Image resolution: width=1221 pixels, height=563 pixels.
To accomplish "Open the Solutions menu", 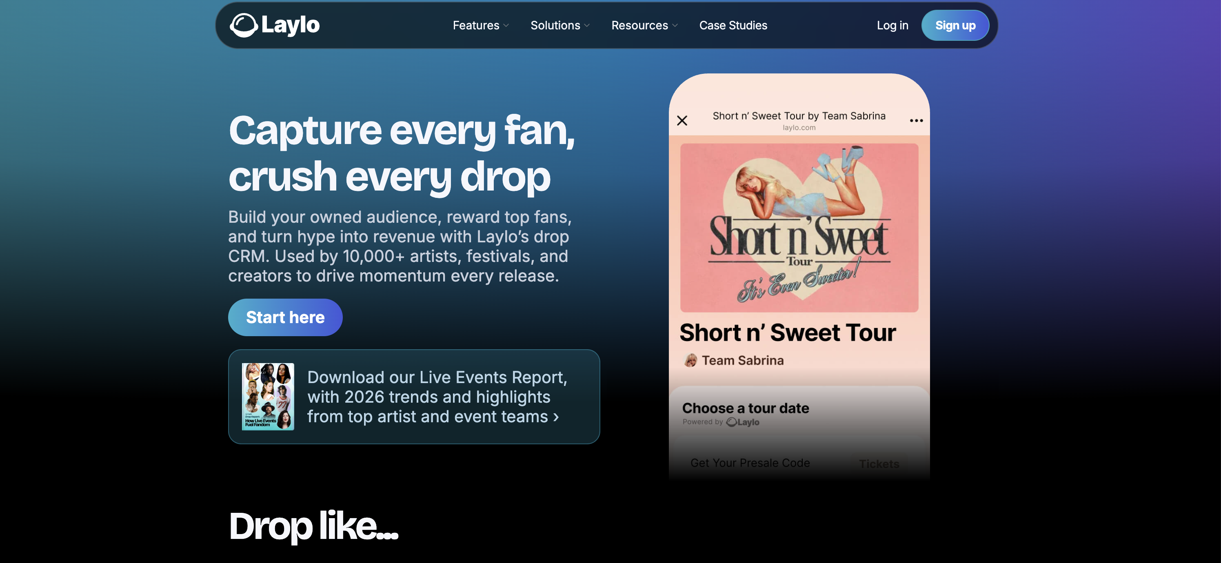I will pyautogui.click(x=560, y=25).
